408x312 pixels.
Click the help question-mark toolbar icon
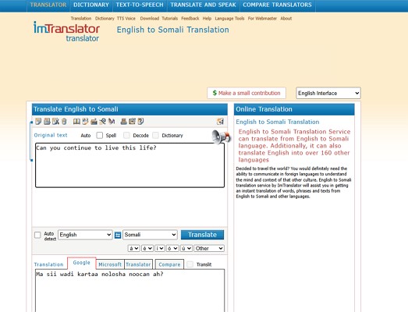coord(140,121)
